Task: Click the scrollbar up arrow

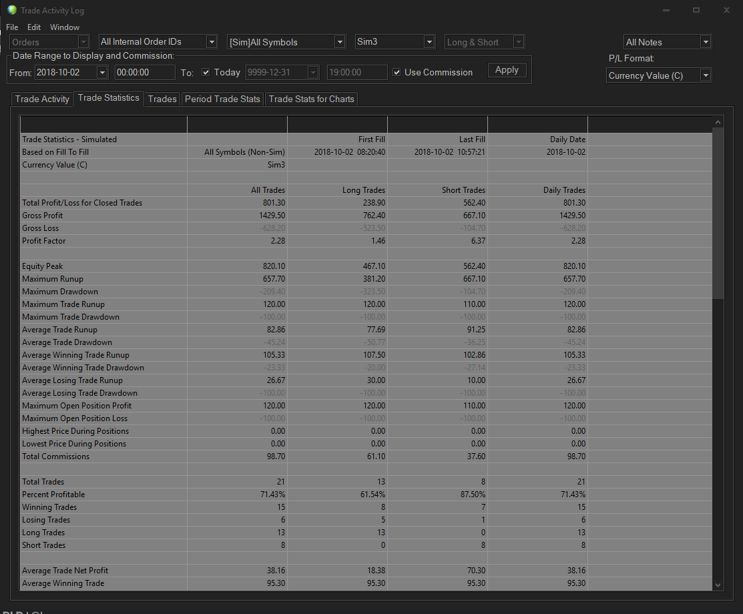Action: pos(718,122)
